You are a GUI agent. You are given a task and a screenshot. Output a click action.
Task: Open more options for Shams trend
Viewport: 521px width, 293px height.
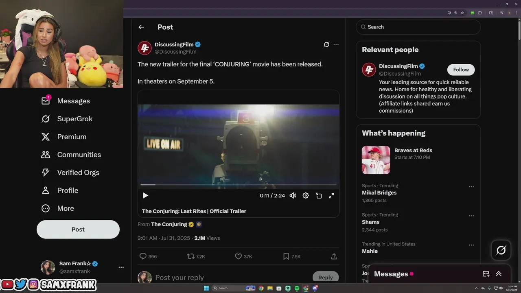point(471,216)
